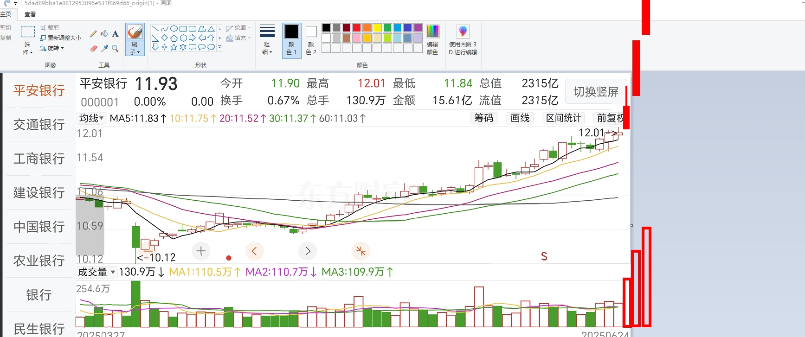
Task: Pick the Cloud callout shape
Action: (x=211, y=47)
